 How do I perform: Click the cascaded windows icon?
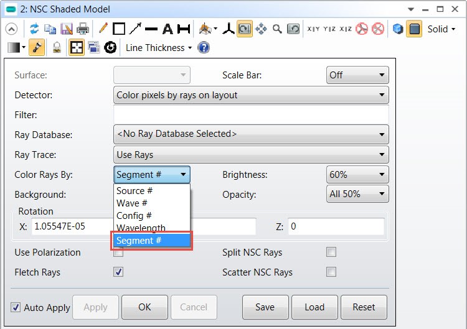pos(94,47)
